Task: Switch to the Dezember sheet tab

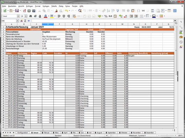Action: click(x=149, y=132)
